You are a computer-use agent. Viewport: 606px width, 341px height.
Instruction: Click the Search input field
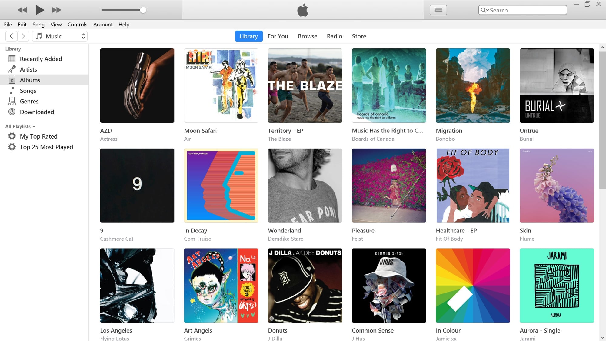[523, 10]
